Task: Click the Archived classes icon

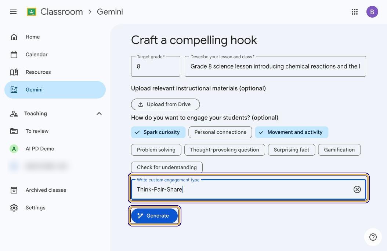Action: click(14, 190)
